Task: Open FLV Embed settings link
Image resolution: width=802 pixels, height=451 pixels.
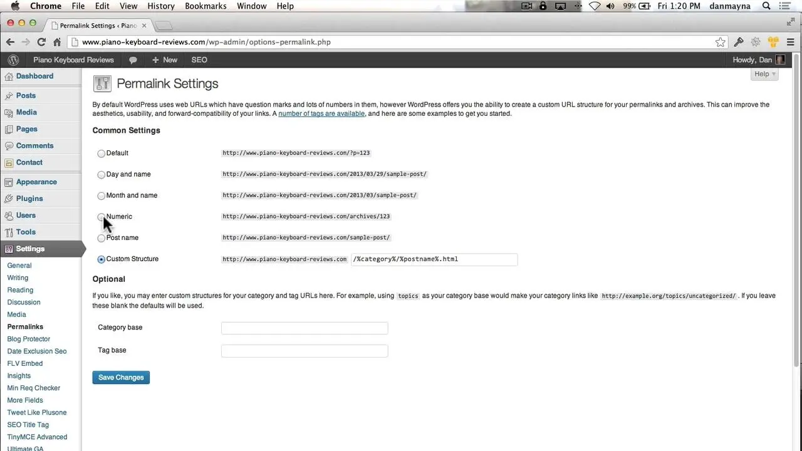Action: point(25,363)
